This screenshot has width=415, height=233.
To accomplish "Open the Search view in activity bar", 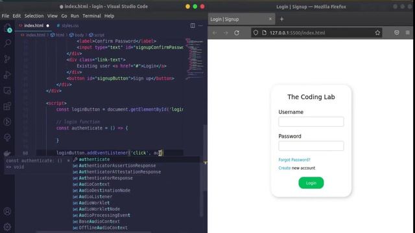I will [x=7, y=43].
